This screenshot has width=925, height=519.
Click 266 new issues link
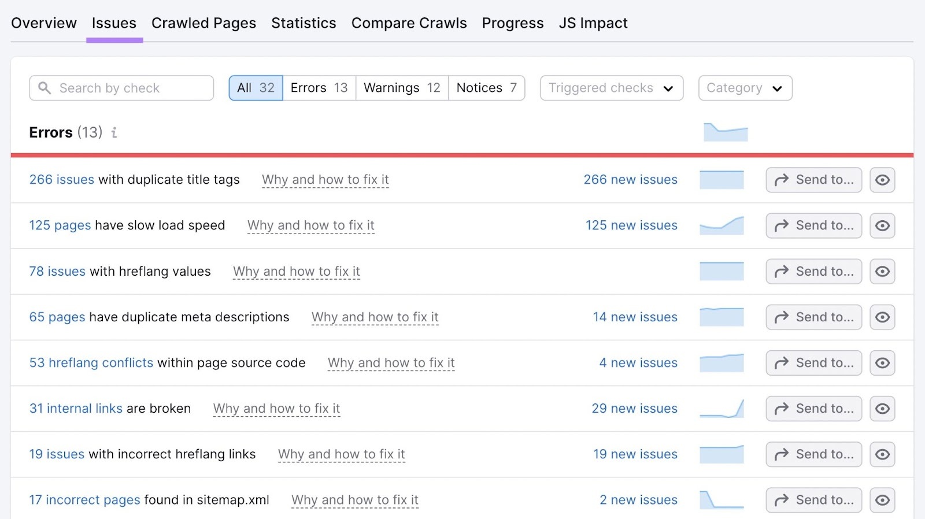point(631,180)
